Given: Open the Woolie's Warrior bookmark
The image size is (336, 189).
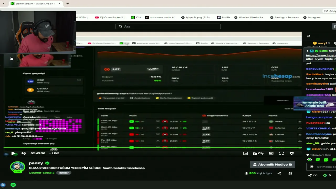Looking at the screenshot, I should pos(250,17).
